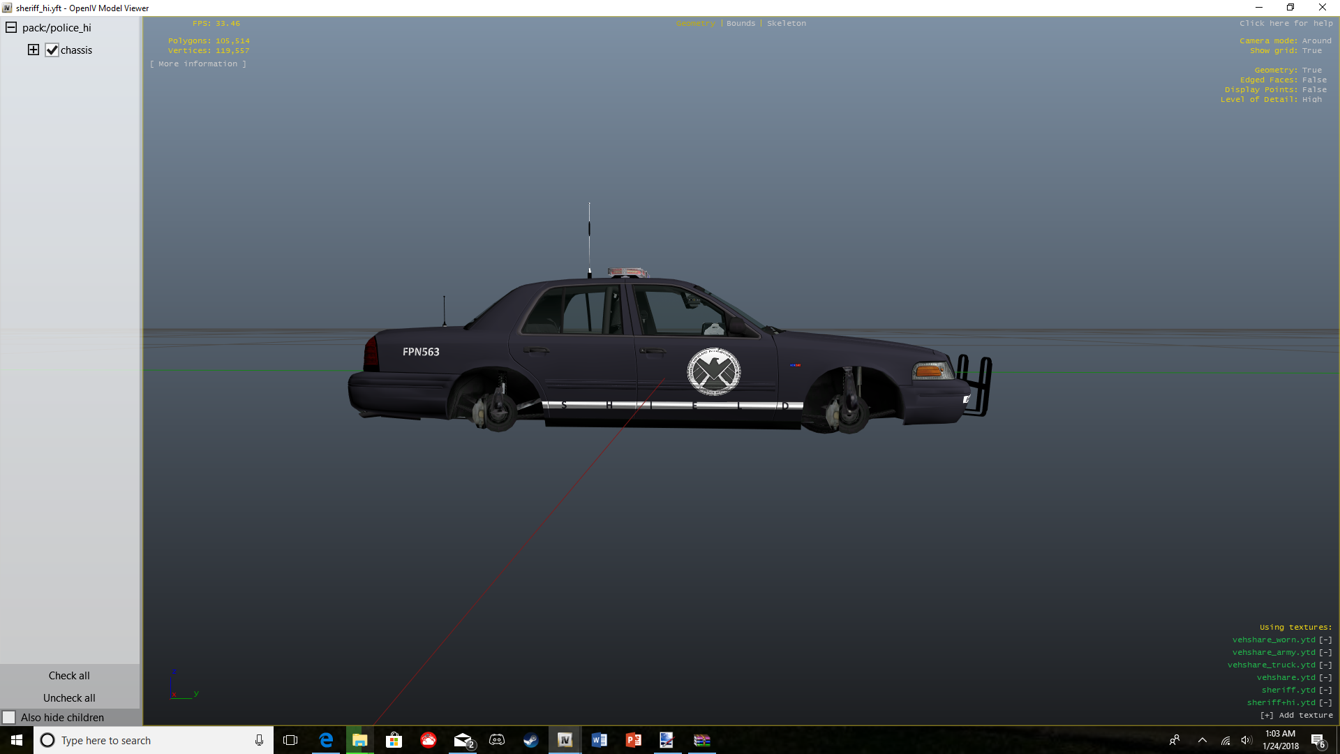The height and width of the screenshot is (754, 1340).
Task: Open OpenIV icon in taskbar
Action: 565,740
